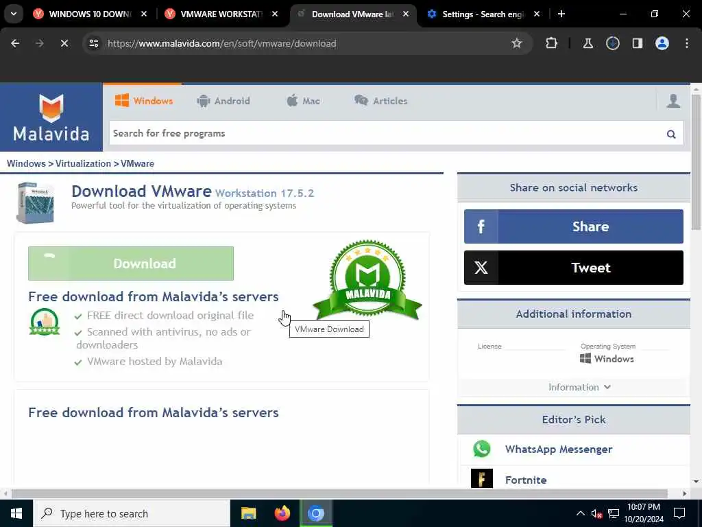Image resolution: width=702 pixels, height=527 pixels.
Task: Open Firefox from the taskbar
Action: (x=282, y=513)
